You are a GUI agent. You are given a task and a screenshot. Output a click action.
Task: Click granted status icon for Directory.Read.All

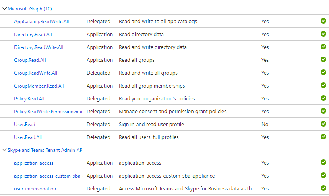[x=323, y=34]
